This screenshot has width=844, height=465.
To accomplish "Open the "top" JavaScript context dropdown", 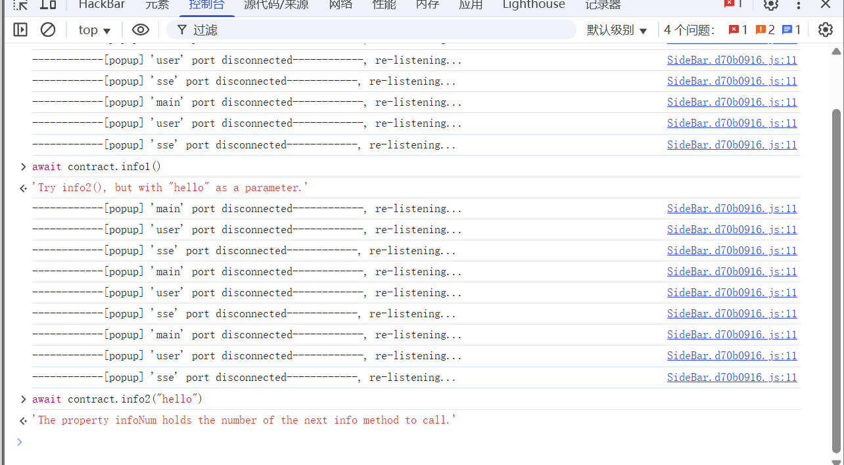I will coord(95,30).
